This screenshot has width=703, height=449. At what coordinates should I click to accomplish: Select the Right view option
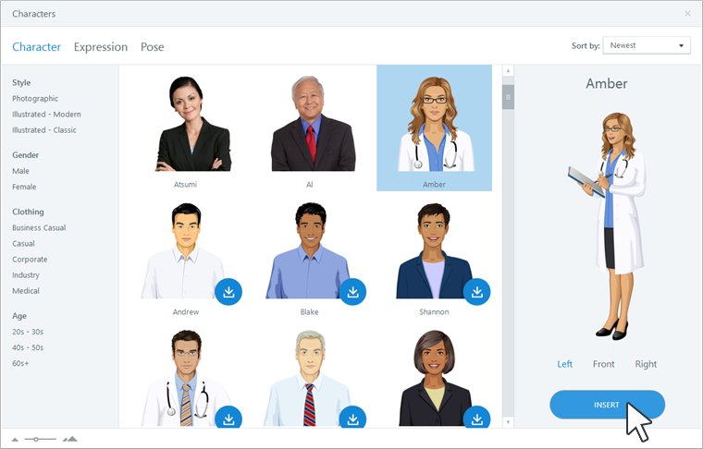[646, 364]
